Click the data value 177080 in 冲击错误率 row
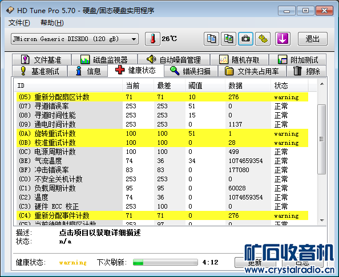339x277 pixels. [x=239, y=170]
